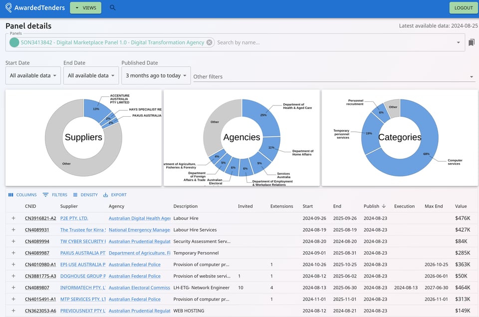The image size is (479, 317).
Task: Click the Logout button
Action: [464, 8]
